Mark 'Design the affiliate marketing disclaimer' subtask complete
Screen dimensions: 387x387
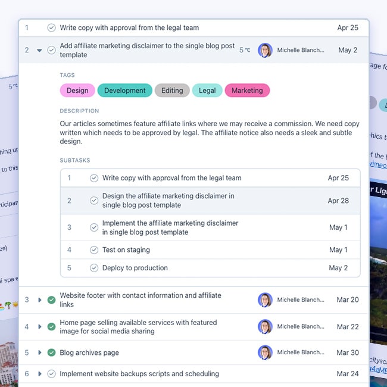pos(94,201)
